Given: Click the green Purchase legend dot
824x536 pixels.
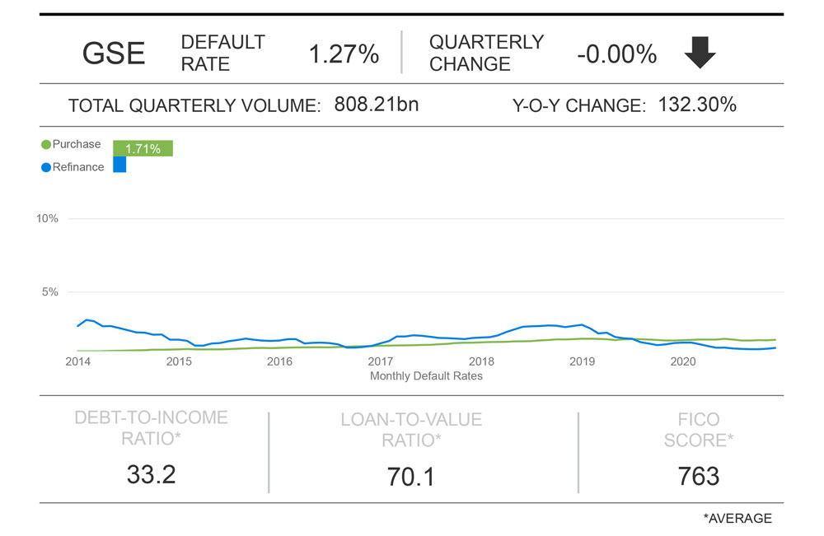Looking at the screenshot, I should click(46, 145).
